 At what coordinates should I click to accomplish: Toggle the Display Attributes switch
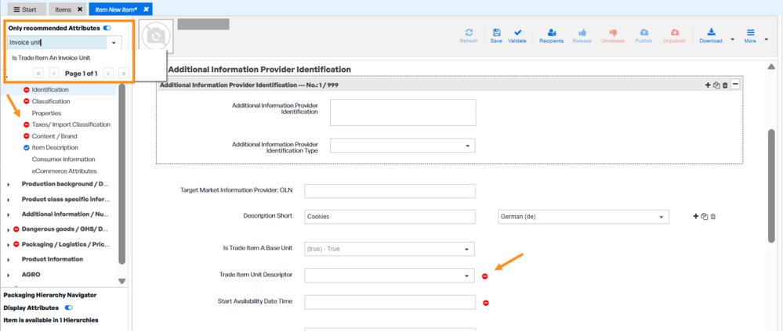[69, 308]
